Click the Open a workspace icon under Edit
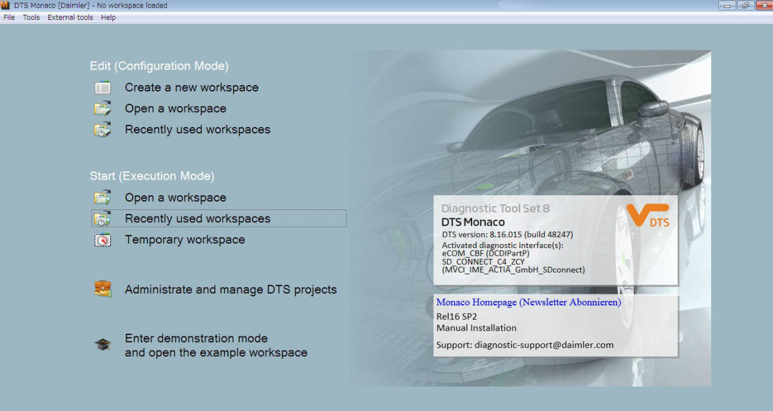The height and width of the screenshot is (411, 773). click(x=102, y=108)
